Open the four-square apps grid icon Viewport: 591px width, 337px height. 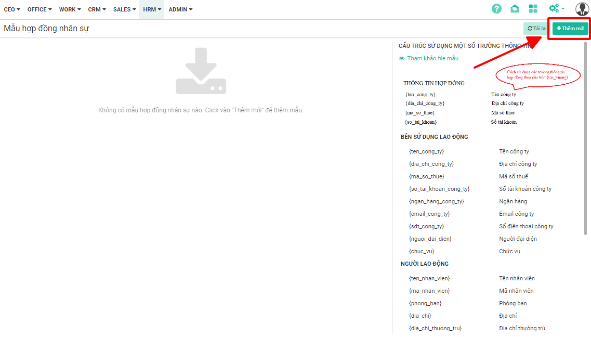pos(533,9)
